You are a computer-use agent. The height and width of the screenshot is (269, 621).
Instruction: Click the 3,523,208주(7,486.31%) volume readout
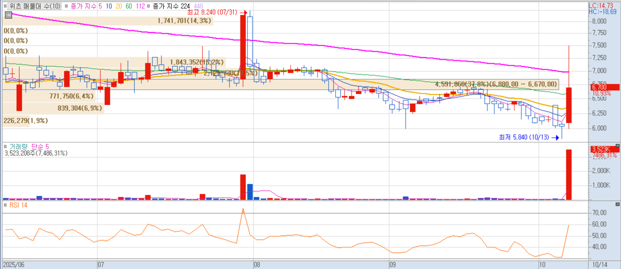tap(36, 153)
